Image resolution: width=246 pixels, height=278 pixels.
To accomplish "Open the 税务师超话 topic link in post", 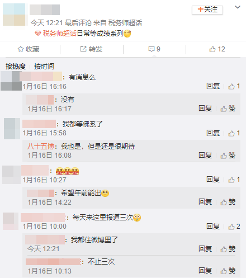I will [x=60, y=34].
